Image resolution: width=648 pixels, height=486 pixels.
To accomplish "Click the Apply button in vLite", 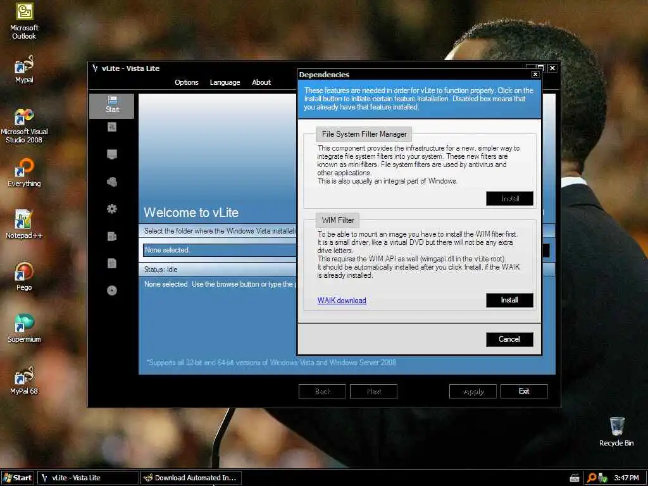I will click(x=473, y=391).
